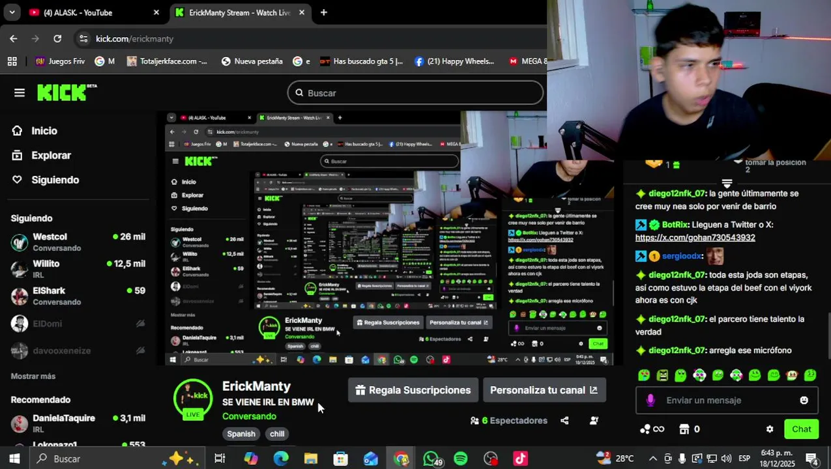The width and height of the screenshot is (831, 469).
Task: Click the purple microphone icon in chat
Action: 650,401
